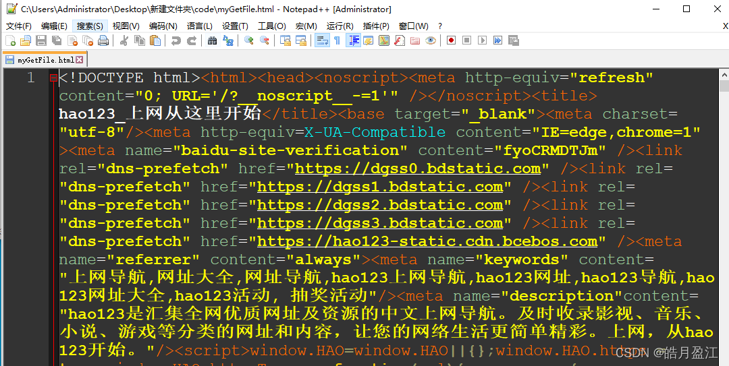Open Folder as Workspace icon
The image size is (729, 366).
[x=415, y=41]
